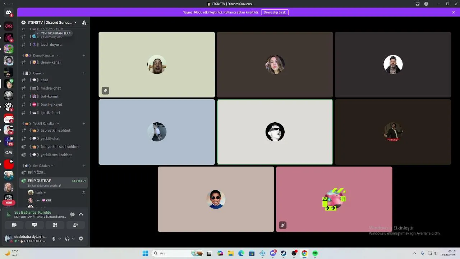The height and width of the screenshot is (259, 460).
Task: Select member cer with KTB tag
Action: (57, 200)
